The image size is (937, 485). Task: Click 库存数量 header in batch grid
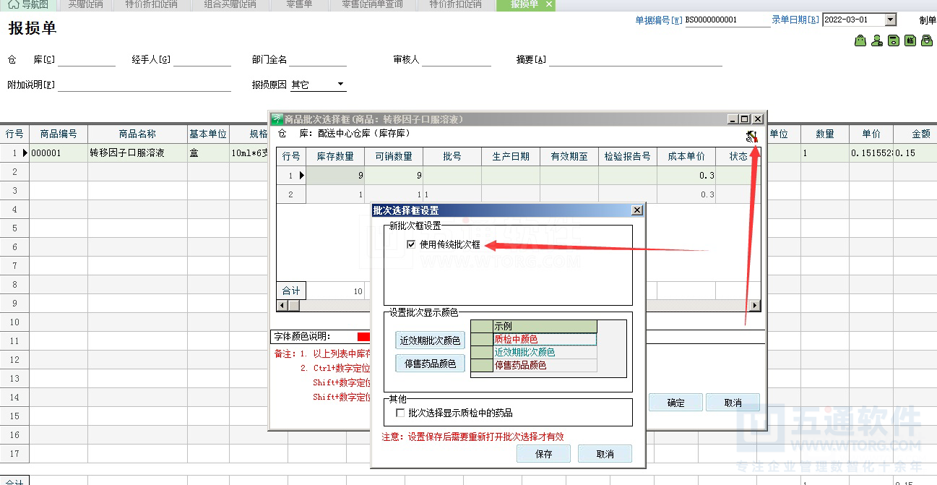tap(335, 156)
